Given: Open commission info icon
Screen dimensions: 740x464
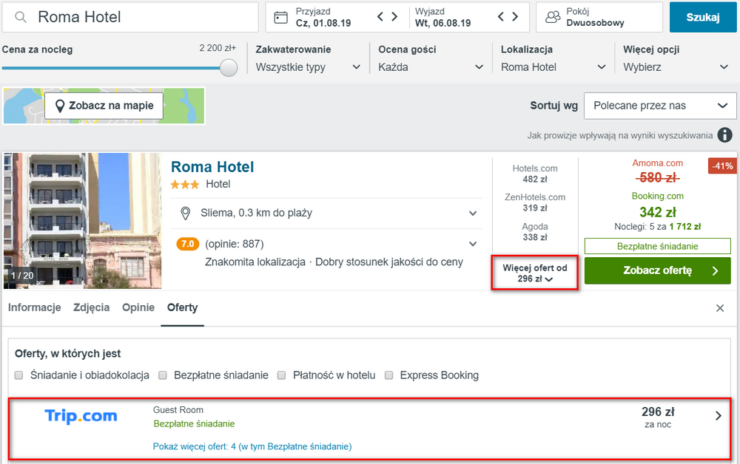Looking at the screenshot, I should point(725,135).
